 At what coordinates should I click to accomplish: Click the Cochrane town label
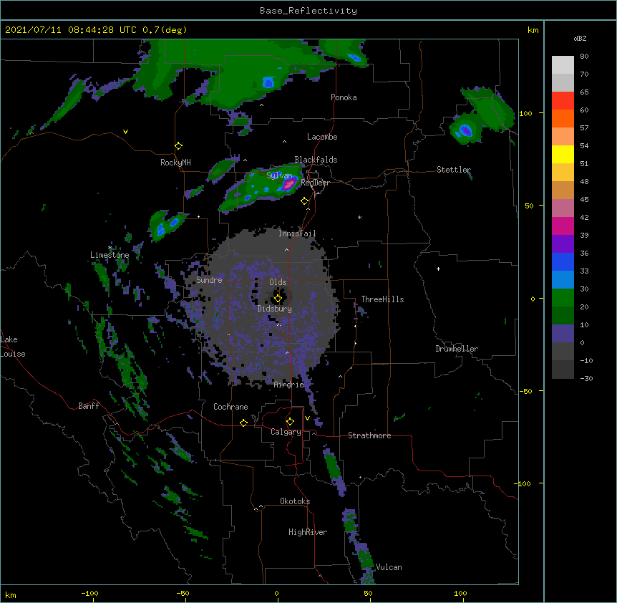[230, 407]
